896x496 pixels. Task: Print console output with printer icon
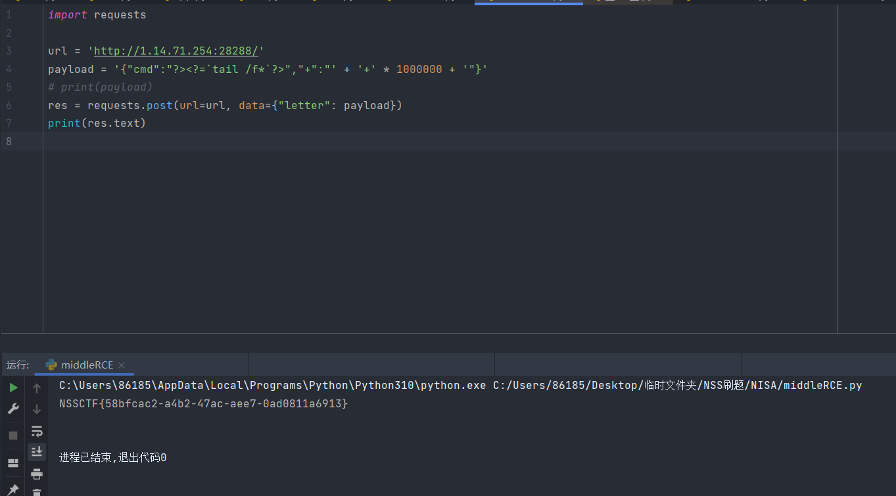(37, 474)
